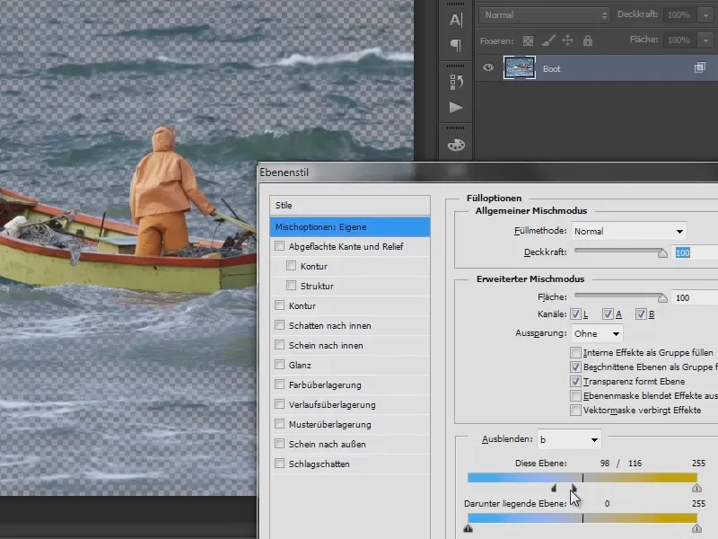Click the layer panel Deckkraft 100% field
Viewport: 718px width, 539px height.
[679, 15]
